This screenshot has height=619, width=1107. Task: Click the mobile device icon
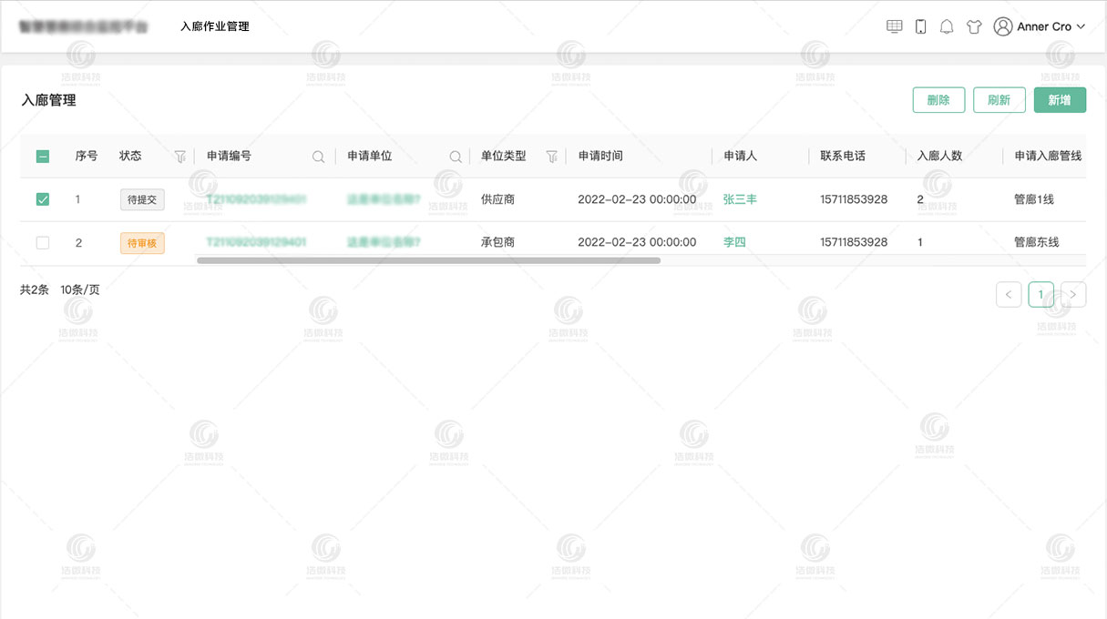point(920,25)
